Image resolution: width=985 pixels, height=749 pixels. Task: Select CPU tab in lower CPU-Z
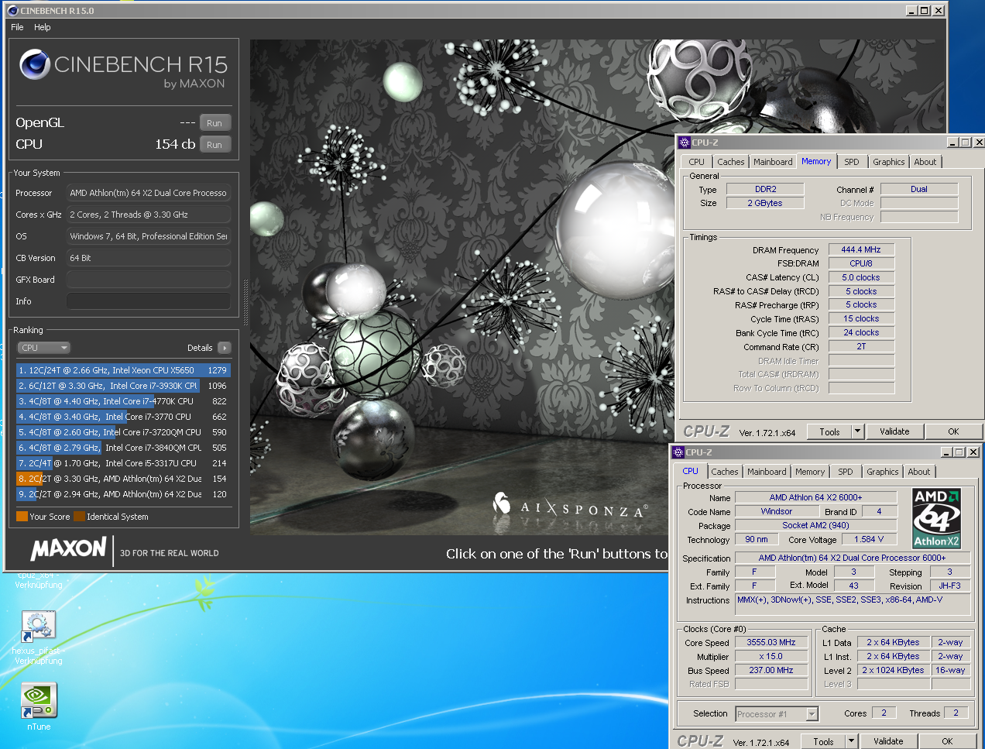[x=690, y=471]
